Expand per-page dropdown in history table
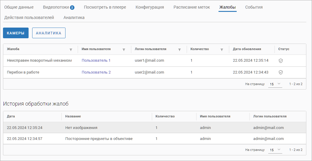Image resolution: width=312 pixels, height=161 pixels. click(x=275, y=150)
